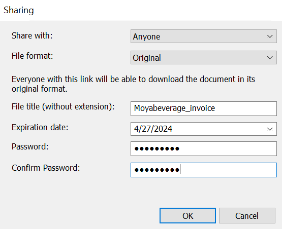Click the Confirm Password: label

click(46, 168)
